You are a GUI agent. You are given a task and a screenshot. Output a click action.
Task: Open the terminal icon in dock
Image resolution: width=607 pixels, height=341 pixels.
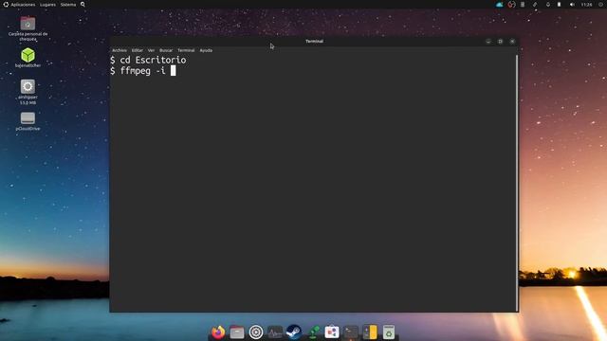(x=351, y=332)
